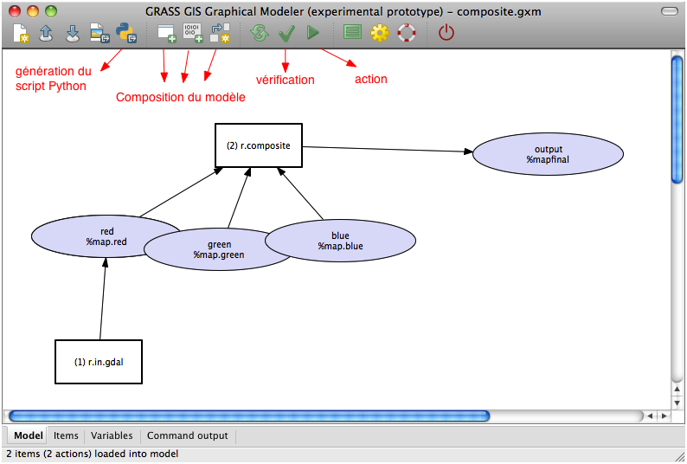Open the Variables tab
Viewport: 687px width, 464px height.
[112, 435]
